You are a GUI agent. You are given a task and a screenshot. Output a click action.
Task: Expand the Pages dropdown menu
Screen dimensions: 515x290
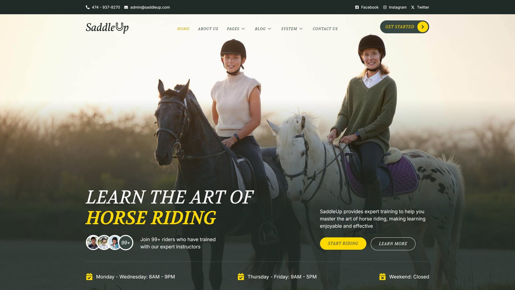[236, 29]
